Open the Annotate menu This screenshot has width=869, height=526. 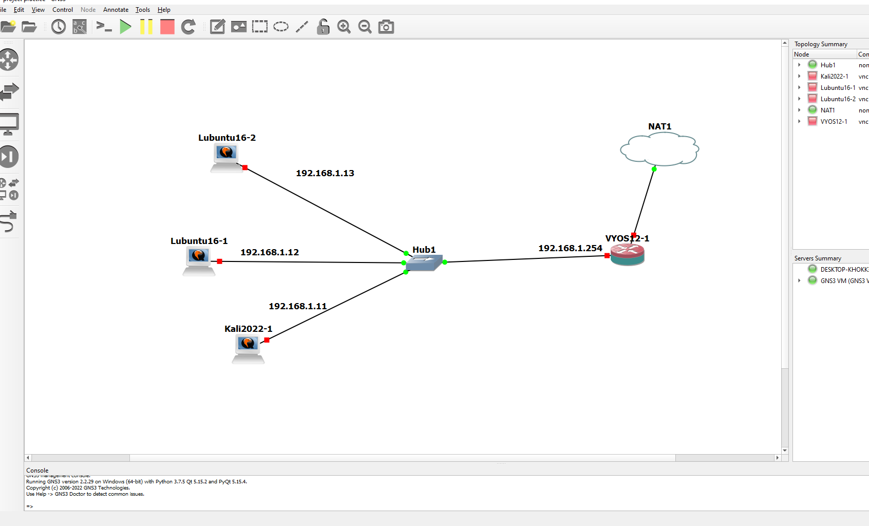116,10
